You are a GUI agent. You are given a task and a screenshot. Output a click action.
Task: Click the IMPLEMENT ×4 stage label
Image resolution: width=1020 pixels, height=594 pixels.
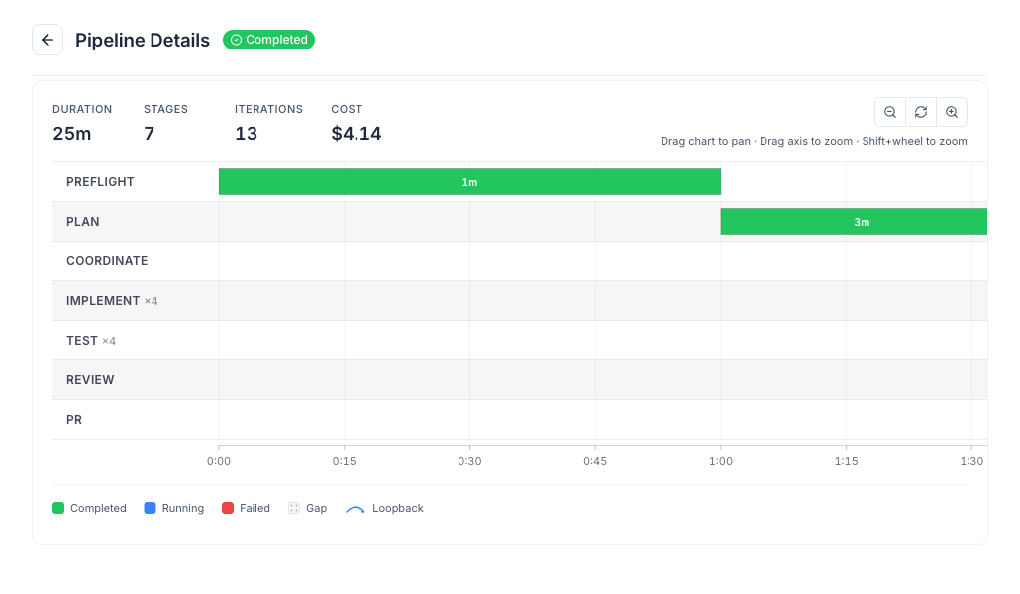pos(112,301)
